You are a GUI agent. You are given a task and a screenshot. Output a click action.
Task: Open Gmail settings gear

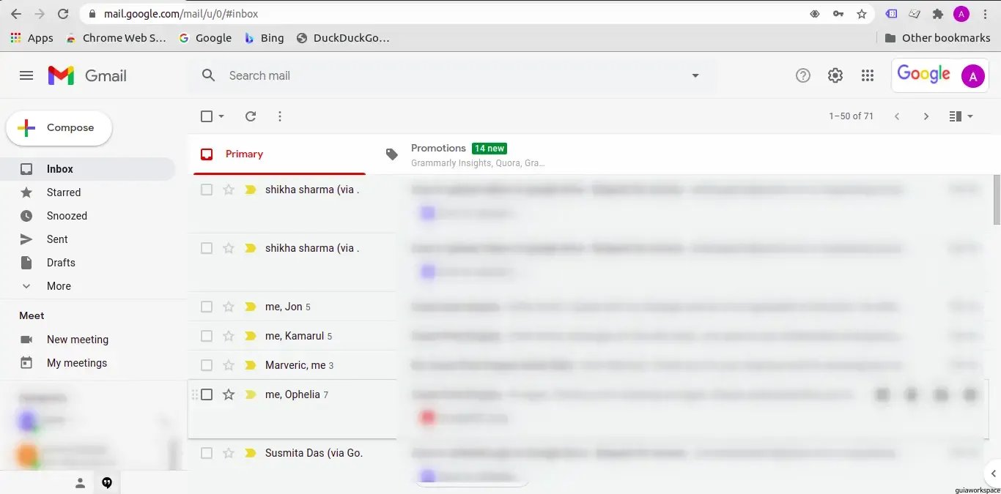(x=835, y=75)
